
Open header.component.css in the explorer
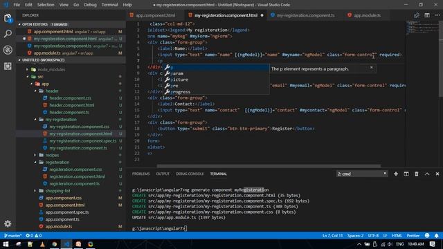pos(70,98)
